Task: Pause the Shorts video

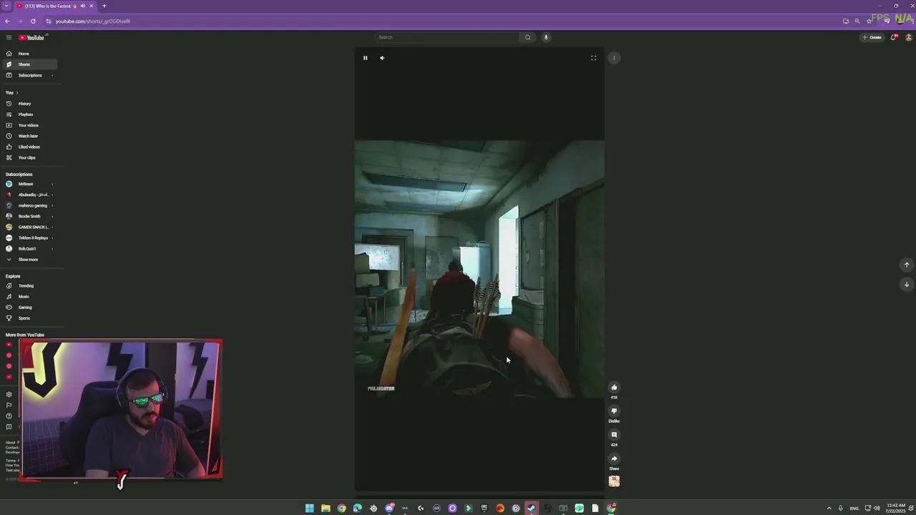Action: [x=365, y=58]
